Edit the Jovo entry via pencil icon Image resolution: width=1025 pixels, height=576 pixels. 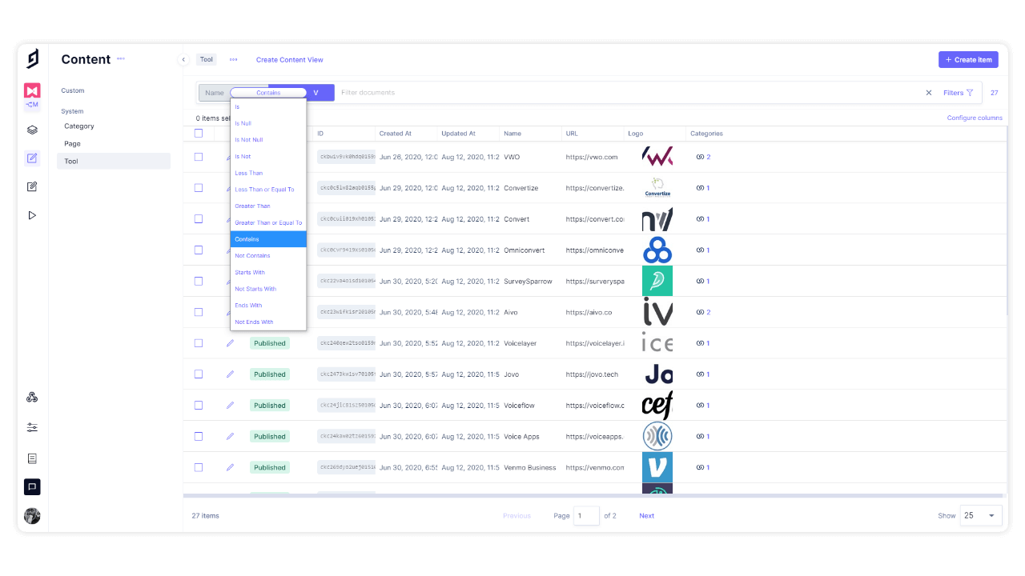[x=230, y=374]
